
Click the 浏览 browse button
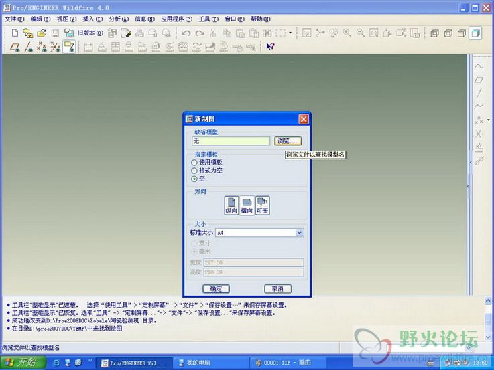(x=288, y=141)
